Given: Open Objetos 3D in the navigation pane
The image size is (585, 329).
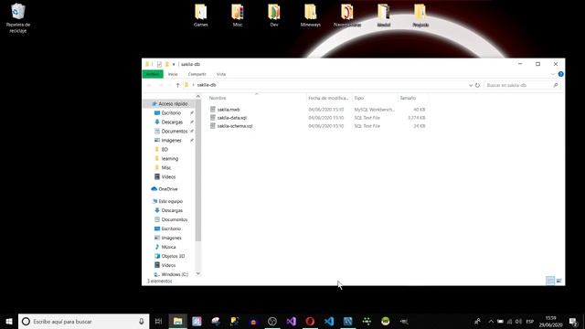Looking at the screenshot, I should point(173,256).
